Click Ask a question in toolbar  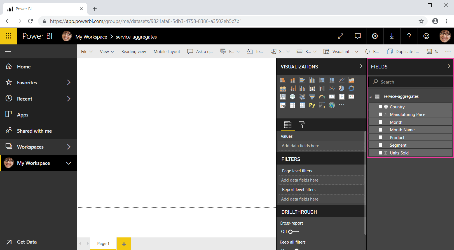coord(200,52)
